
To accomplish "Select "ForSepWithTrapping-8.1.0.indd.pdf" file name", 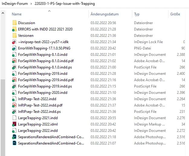I will (46, 61).
